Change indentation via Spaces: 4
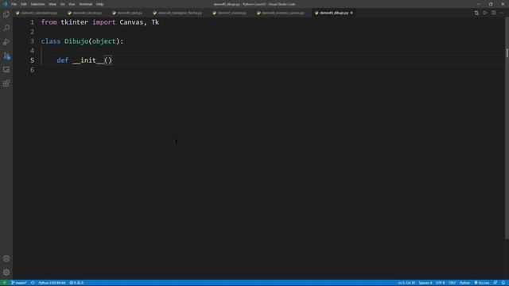Image resolution: width=509 pixels, height=286 pixels. click(x=425, y=283)
